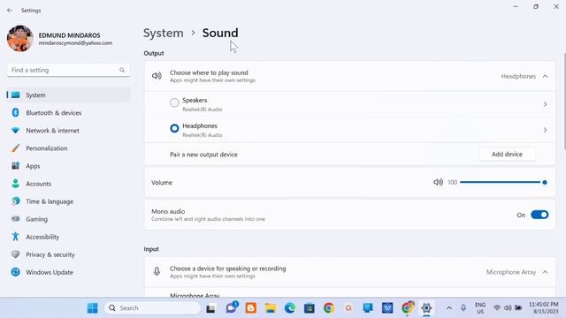Image resolution: width=566 pixels, height=318 pixels.
Task: Click the sound output speaker icon
Action: 157,76
